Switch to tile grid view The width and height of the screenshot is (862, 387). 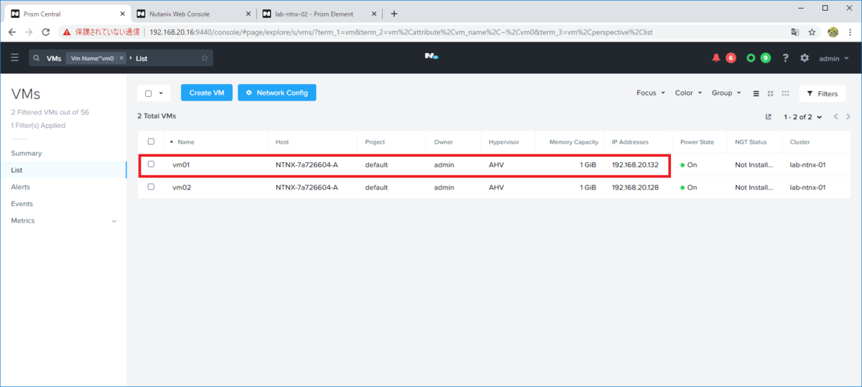pos(771,93)
